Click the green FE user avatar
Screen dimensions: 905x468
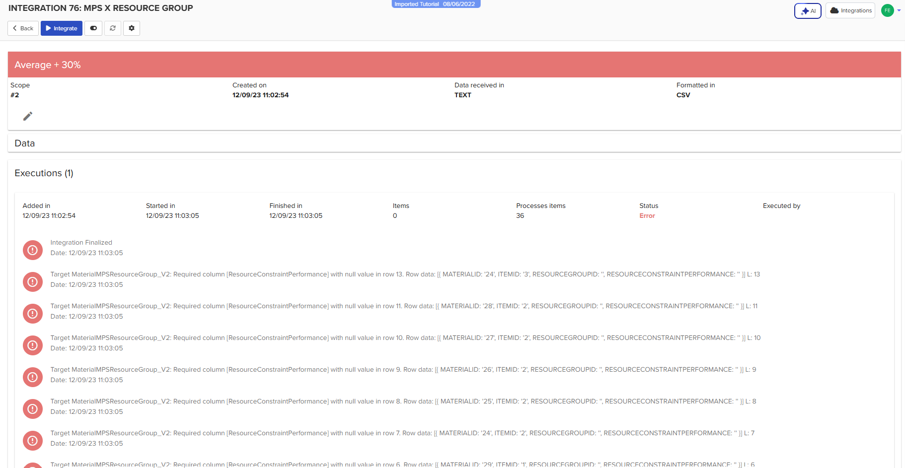click(x=887, y=10)
